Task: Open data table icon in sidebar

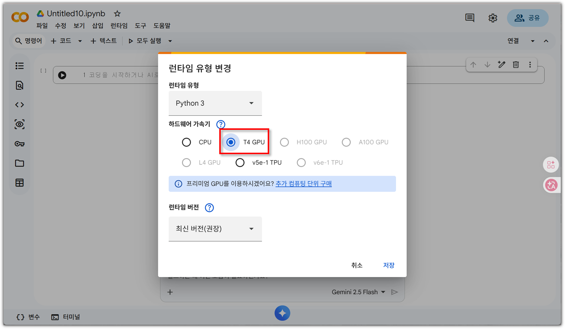Action: [x=20, y=183]
